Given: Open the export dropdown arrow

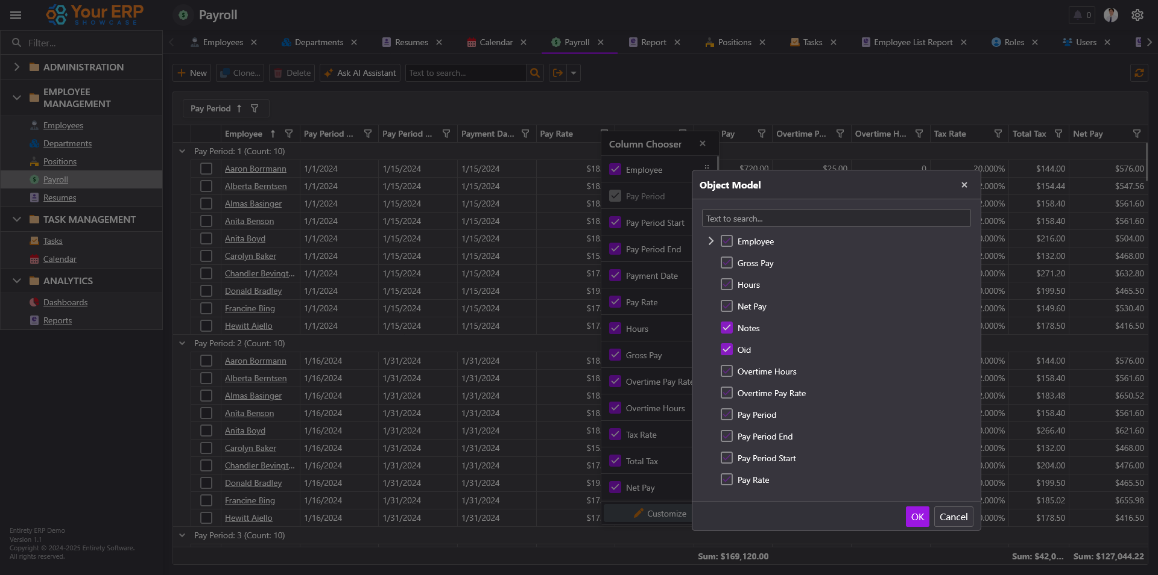Looking at the screenshot, I should [x=574, y=73].
